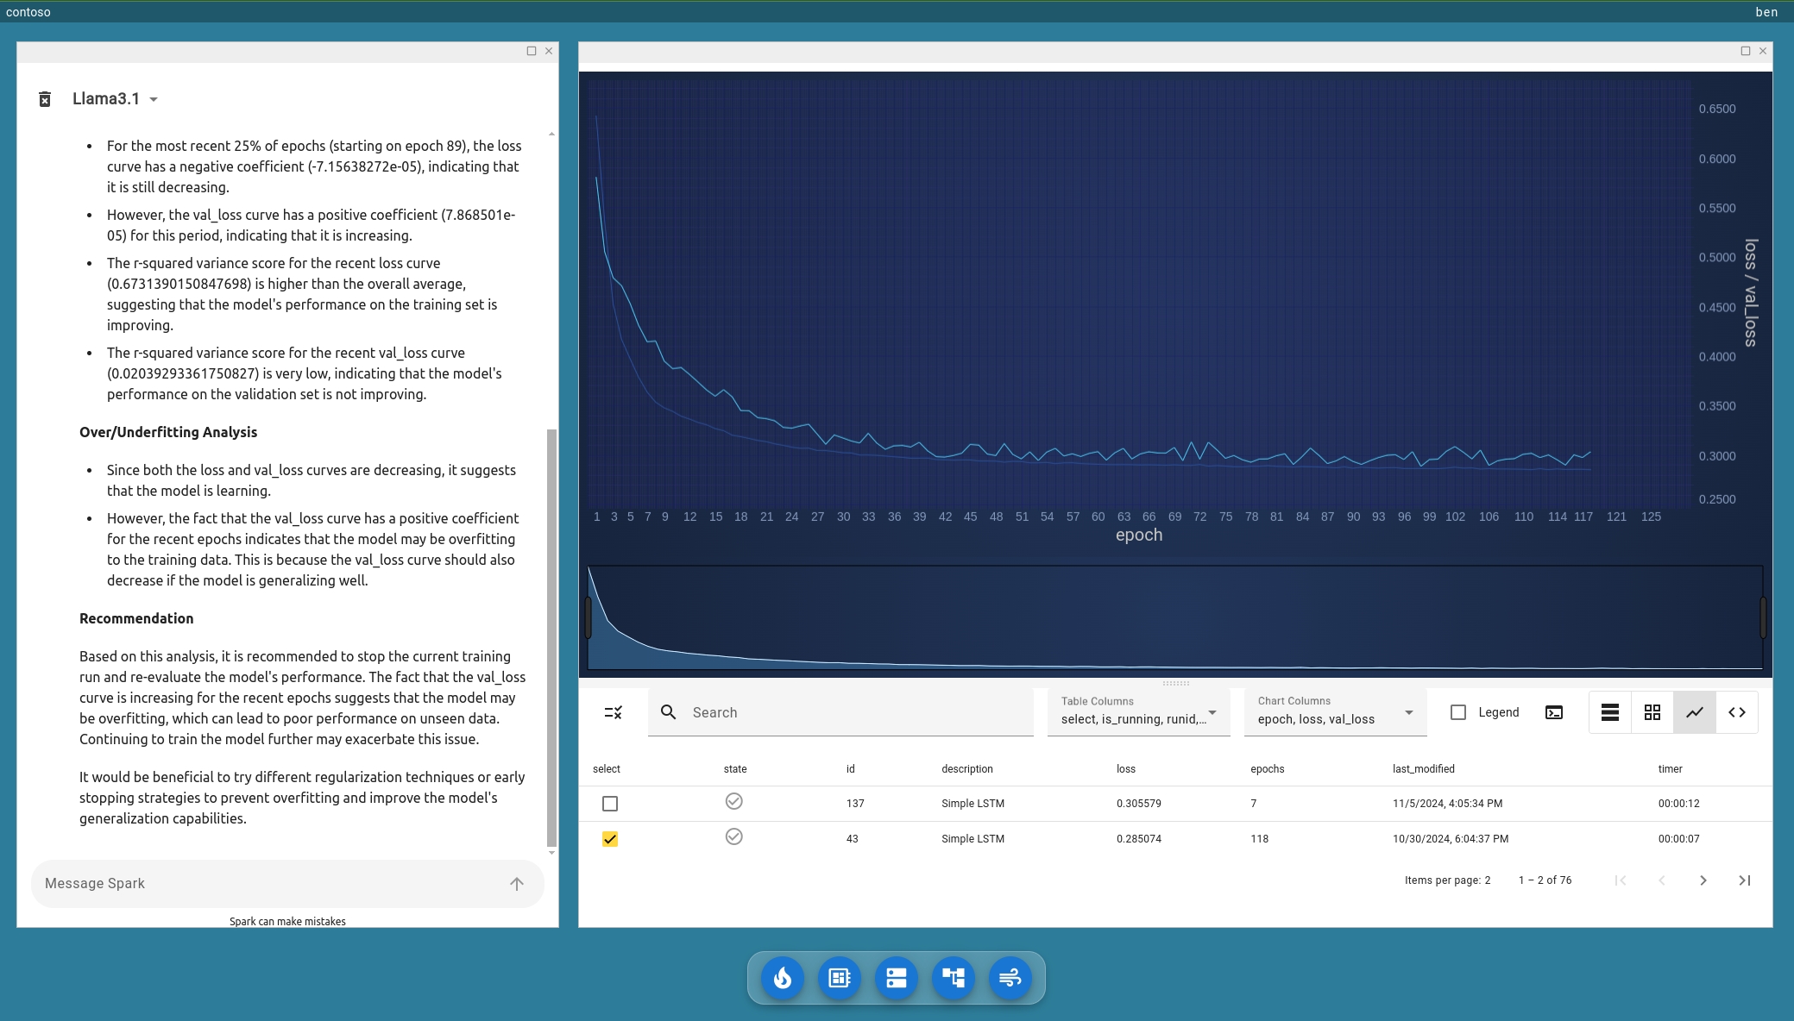Jump to the last page of runs
Screen dimensions: 1794x1021
1744,880
